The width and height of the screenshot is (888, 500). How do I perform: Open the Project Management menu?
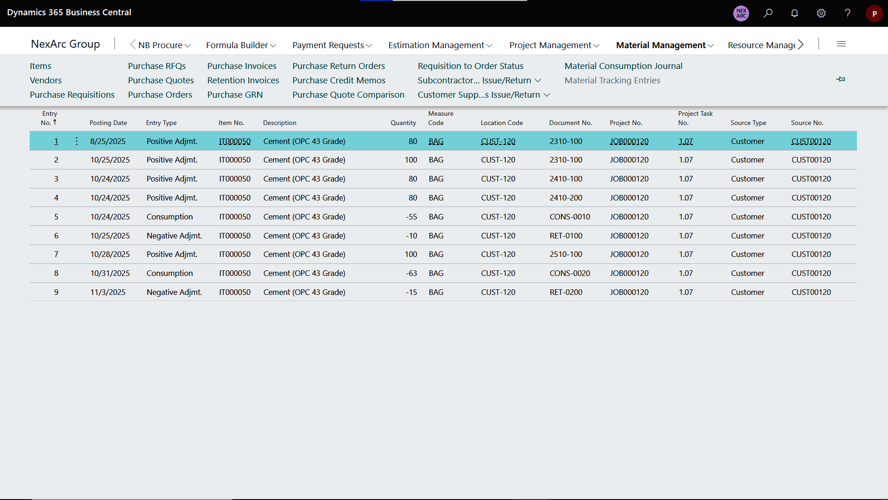pyautogui.click(x=554, y=45)
